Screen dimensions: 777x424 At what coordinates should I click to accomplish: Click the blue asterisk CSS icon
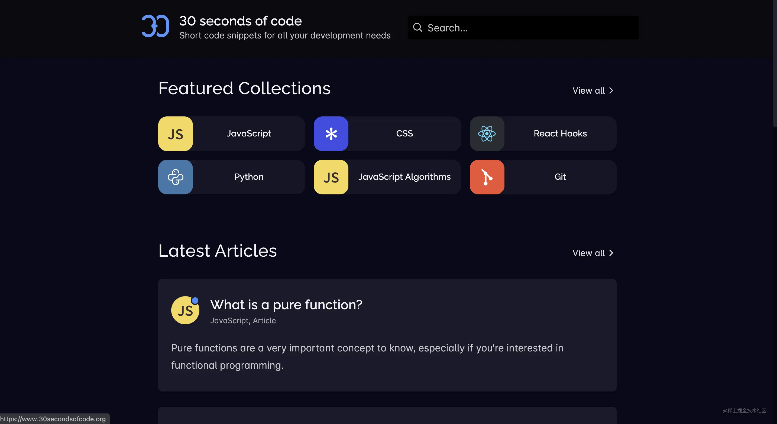pos(331,134)
